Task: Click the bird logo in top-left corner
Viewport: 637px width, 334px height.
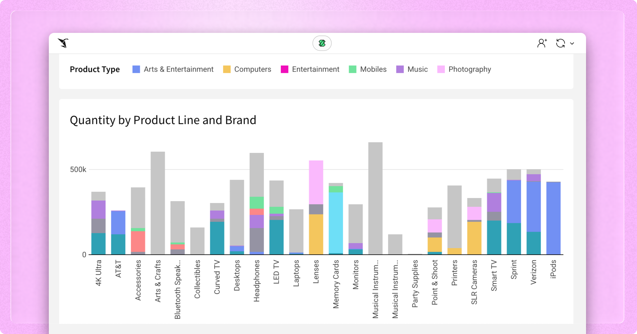Action: (63, 43)
